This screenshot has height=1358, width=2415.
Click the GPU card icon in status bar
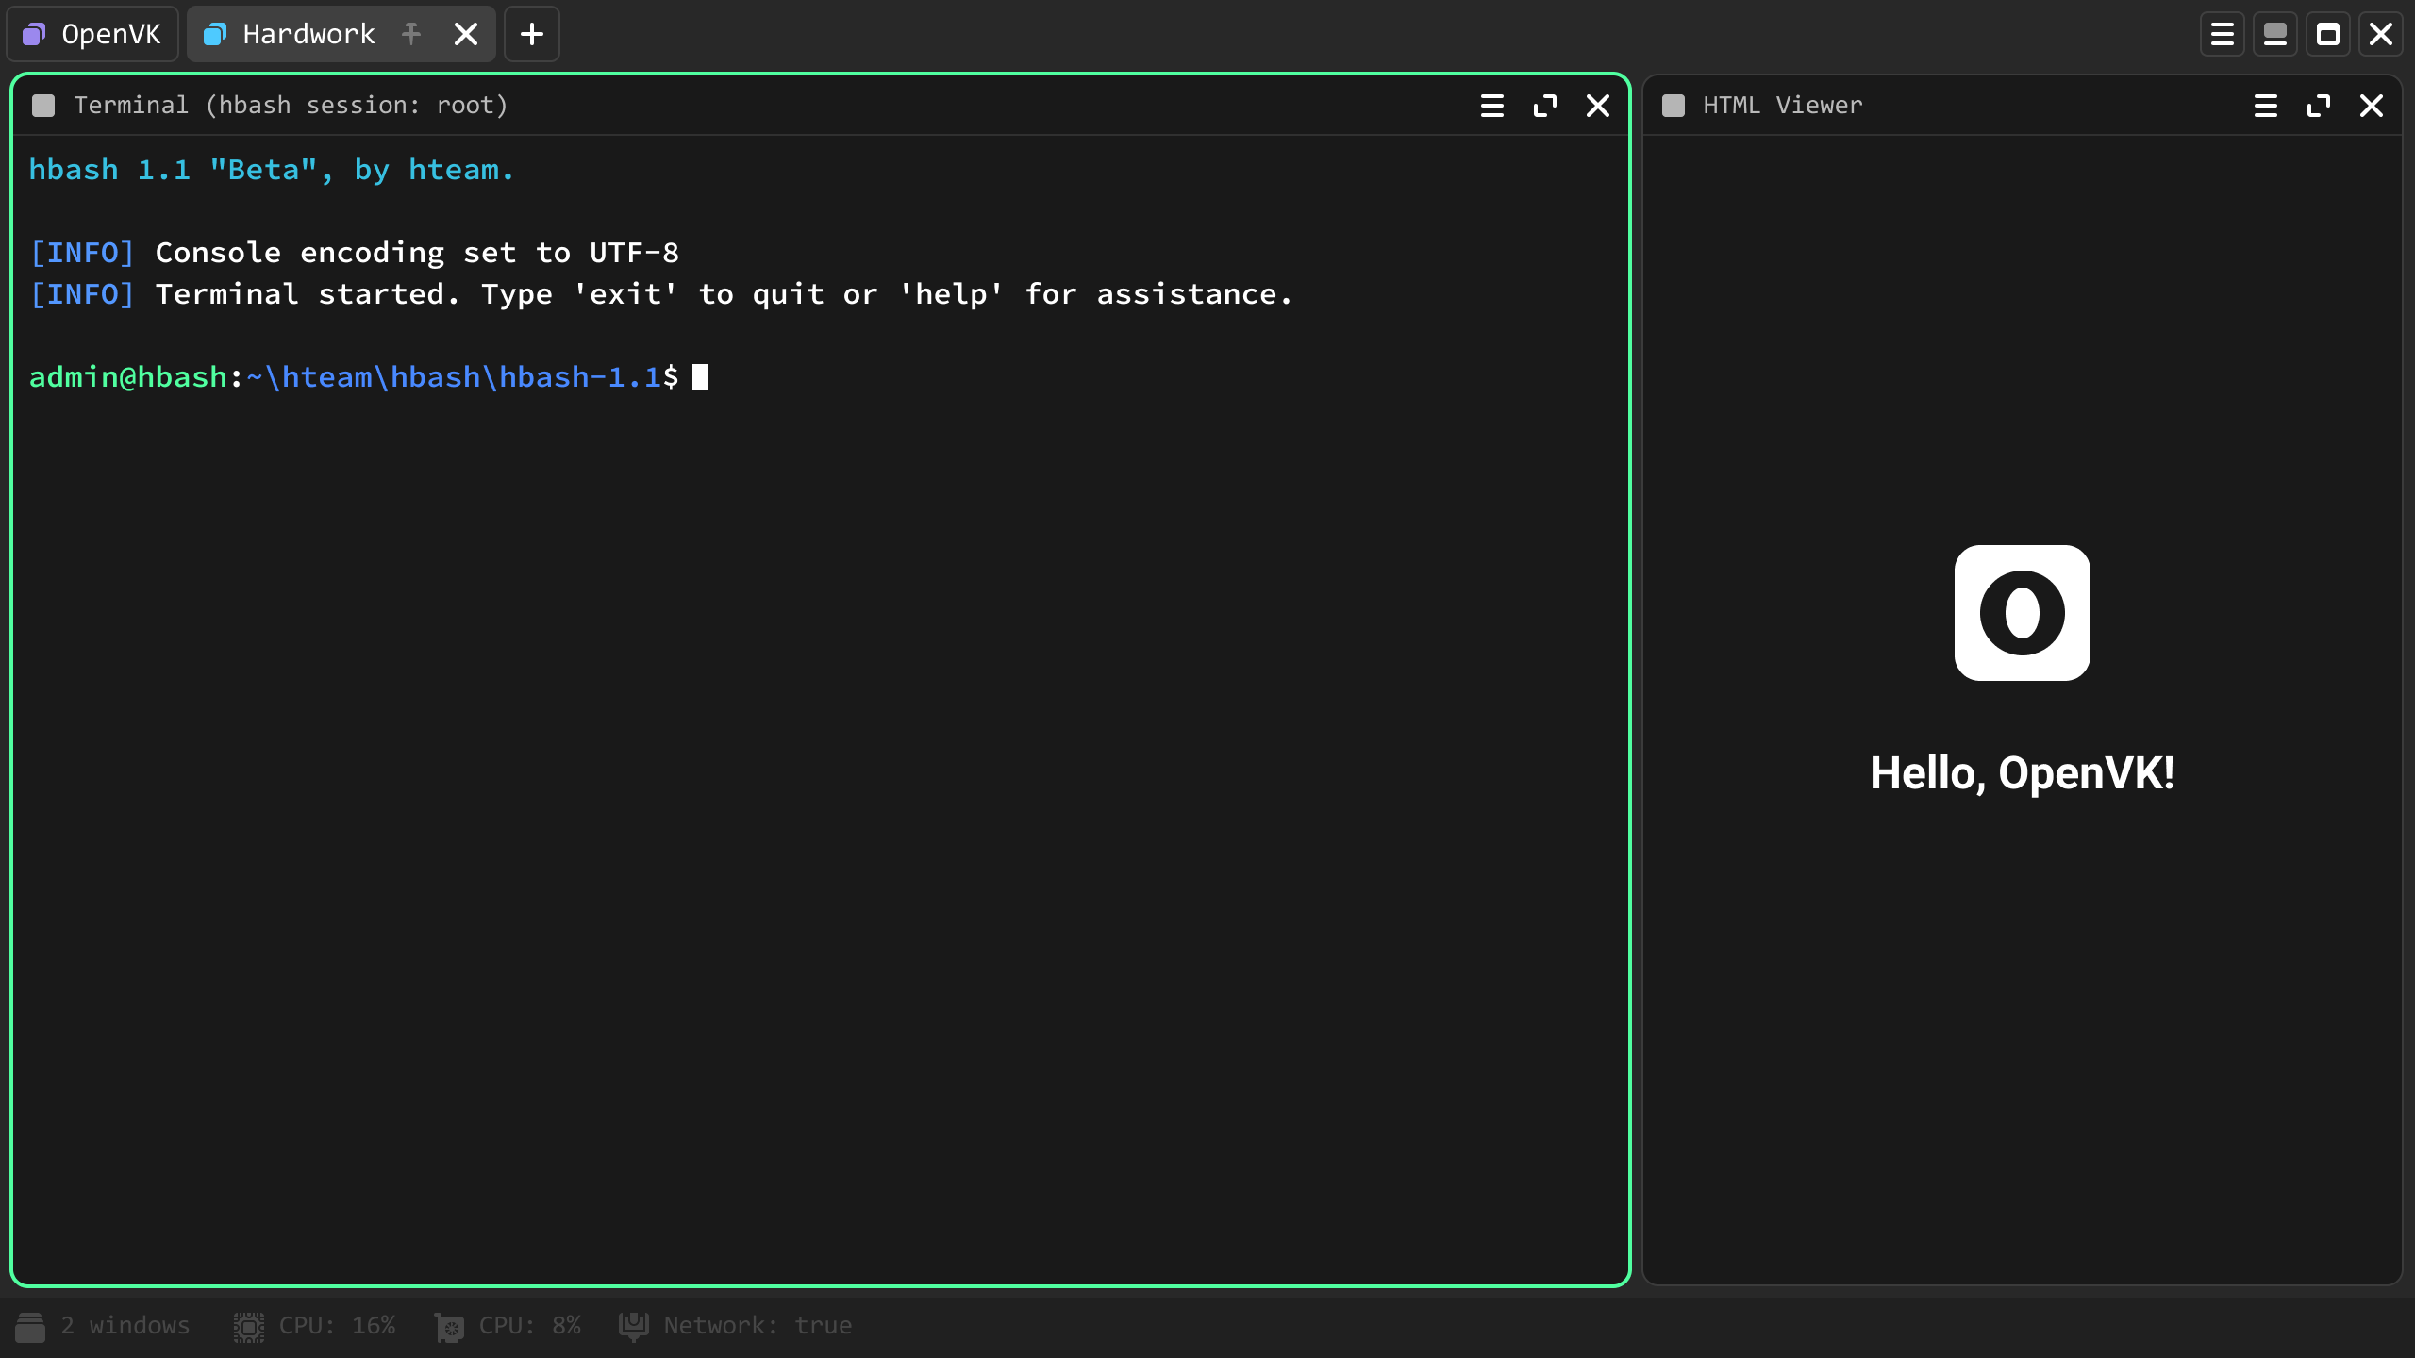(449, 1327)
